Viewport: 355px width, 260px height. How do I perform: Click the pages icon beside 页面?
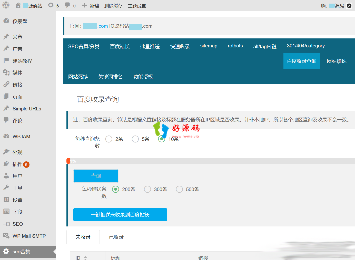pyautogui.click(x=6, y=97)
